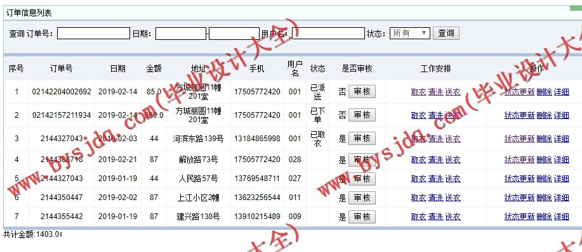Select order number 2144350447 cell
This screenshot has width=582, height=252.
point(62,198)
